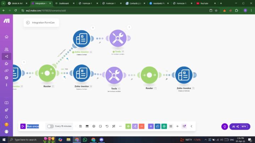
Task: Open the Team section in the sidebar
Action: [x=6, y=49]
